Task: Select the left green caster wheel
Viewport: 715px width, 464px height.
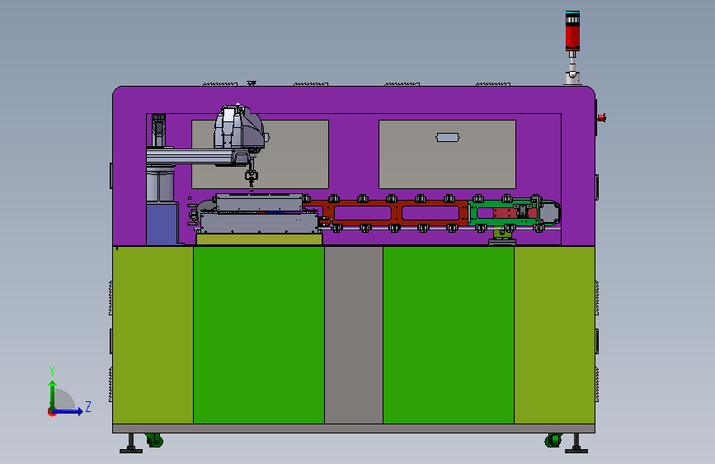Action: click(154, 440)
